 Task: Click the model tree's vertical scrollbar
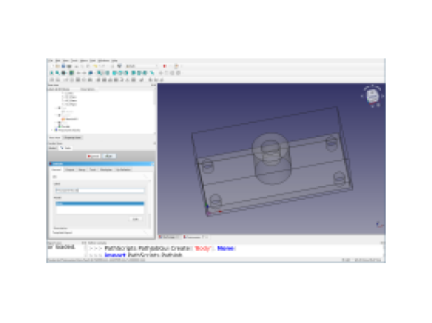[x=155, y=111]
